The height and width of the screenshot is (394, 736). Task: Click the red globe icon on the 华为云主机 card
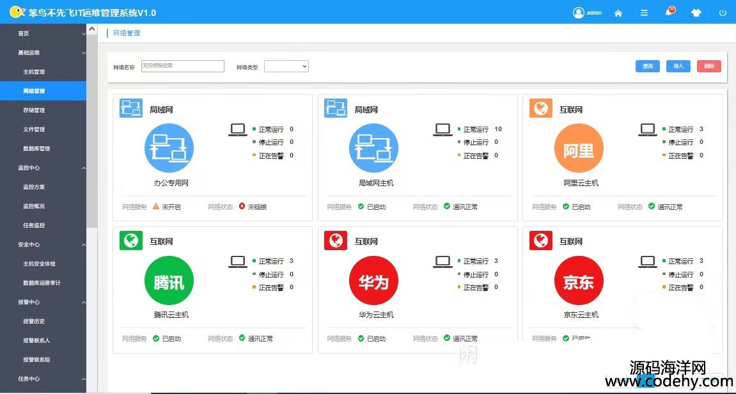(x=336, y=240)
